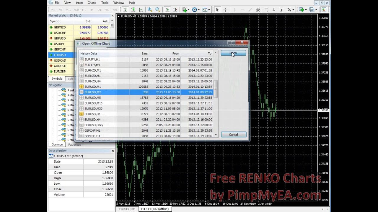Switch to EURUSD,M1 chart tab
The width and height of the screenshot is (378, 212).
tap(127, 209)
